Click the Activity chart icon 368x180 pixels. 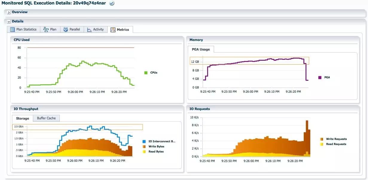pyautogui.click(x=89, y=30)
